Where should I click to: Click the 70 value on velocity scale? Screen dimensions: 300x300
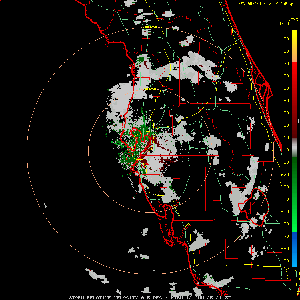pos(286,64)
